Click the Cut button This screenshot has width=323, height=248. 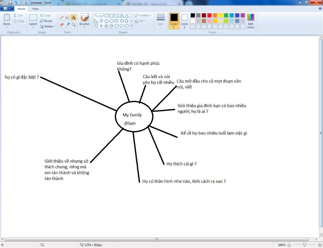coord(18,15)
